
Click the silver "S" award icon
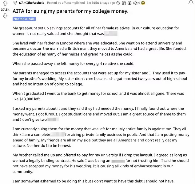pos(129,3)
